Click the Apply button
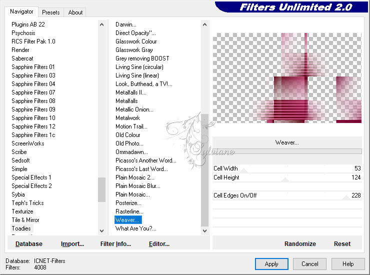Screen dimensions: 370x275 pos(271,263)
